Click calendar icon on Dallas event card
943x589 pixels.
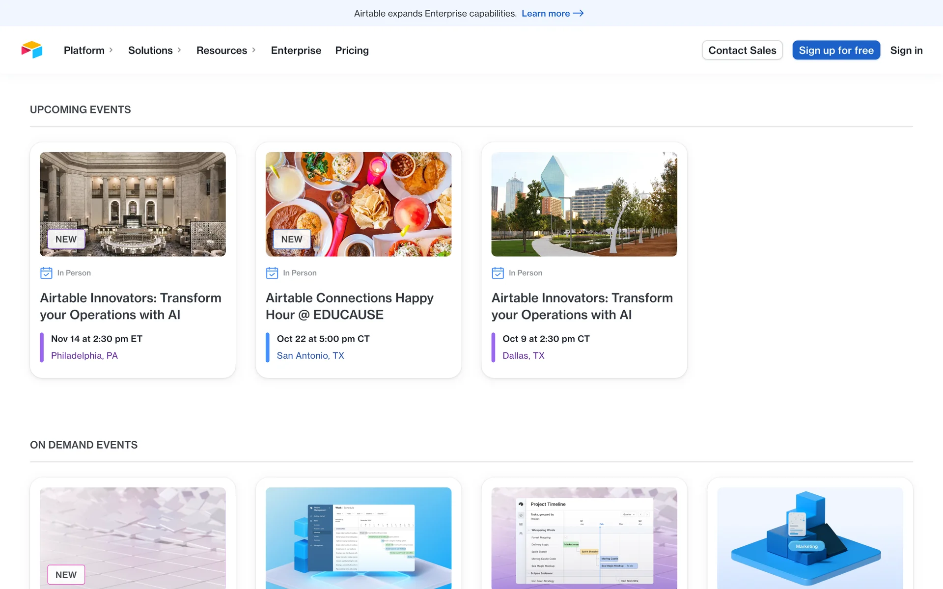498,273
